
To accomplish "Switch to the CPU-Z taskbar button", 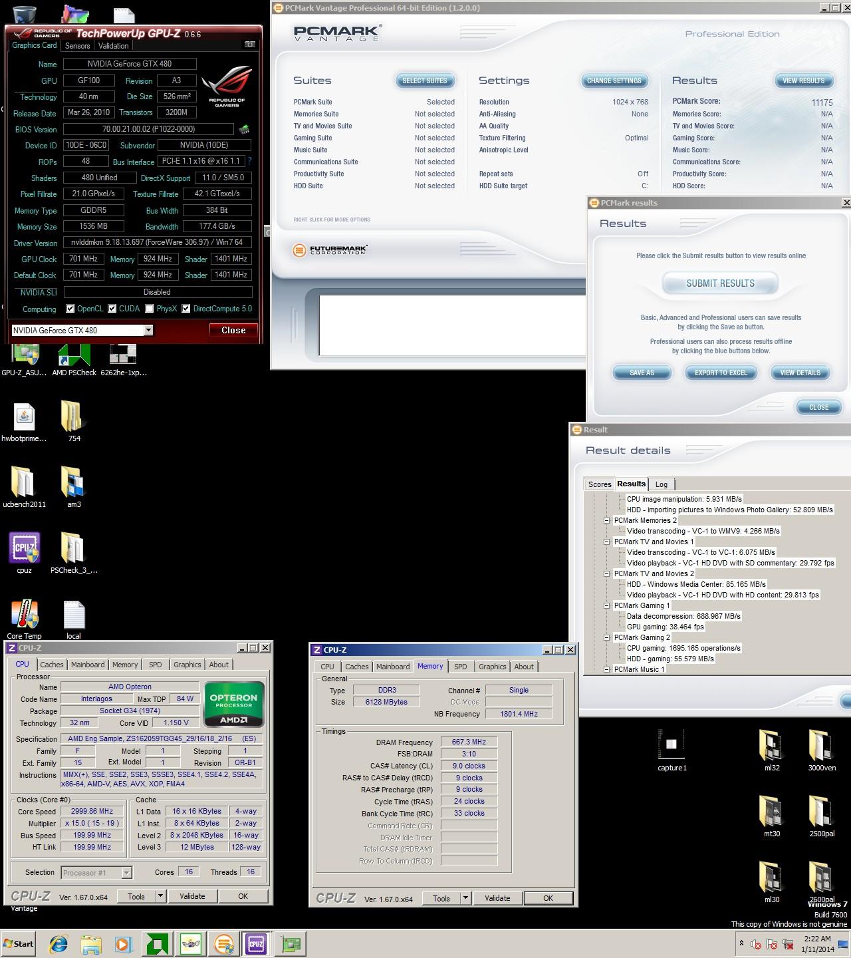I will 256,943.
